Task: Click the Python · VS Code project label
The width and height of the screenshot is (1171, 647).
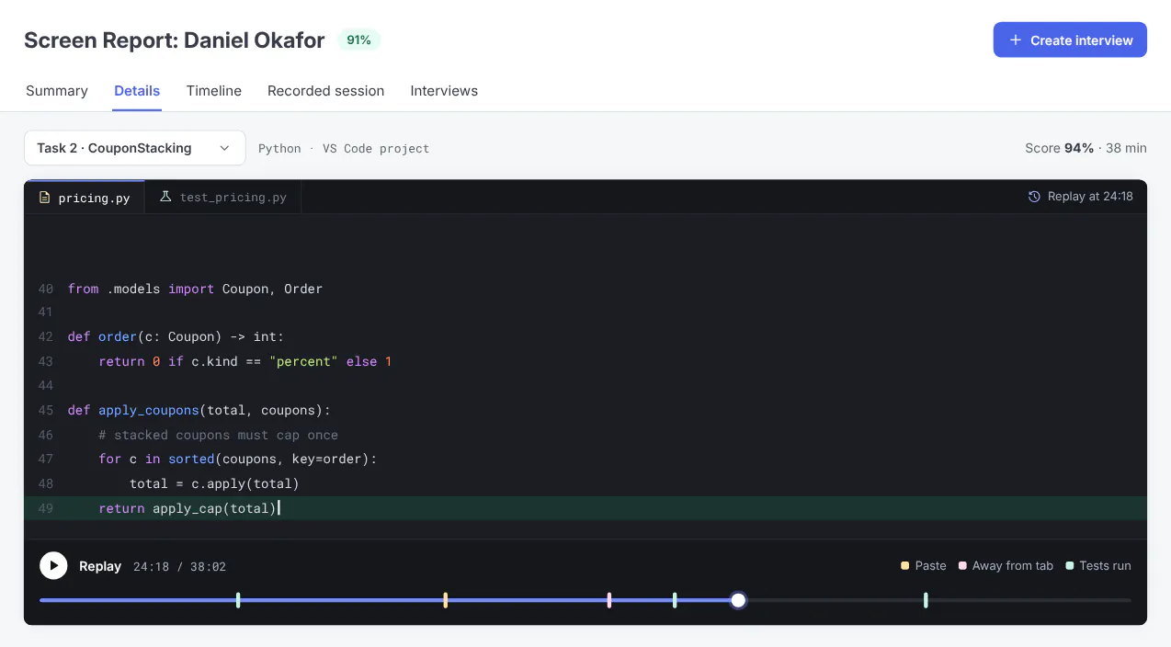Action: 344,148
